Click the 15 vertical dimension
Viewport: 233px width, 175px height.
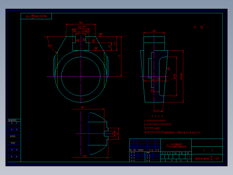110,47
